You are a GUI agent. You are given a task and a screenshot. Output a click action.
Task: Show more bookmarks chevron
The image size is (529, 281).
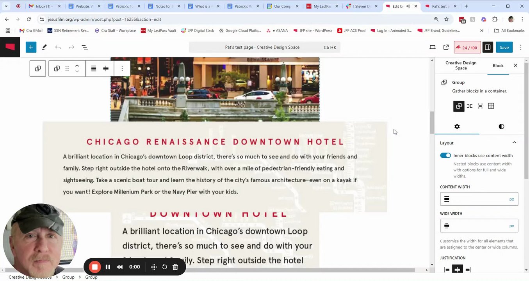(x=482, y=30)
